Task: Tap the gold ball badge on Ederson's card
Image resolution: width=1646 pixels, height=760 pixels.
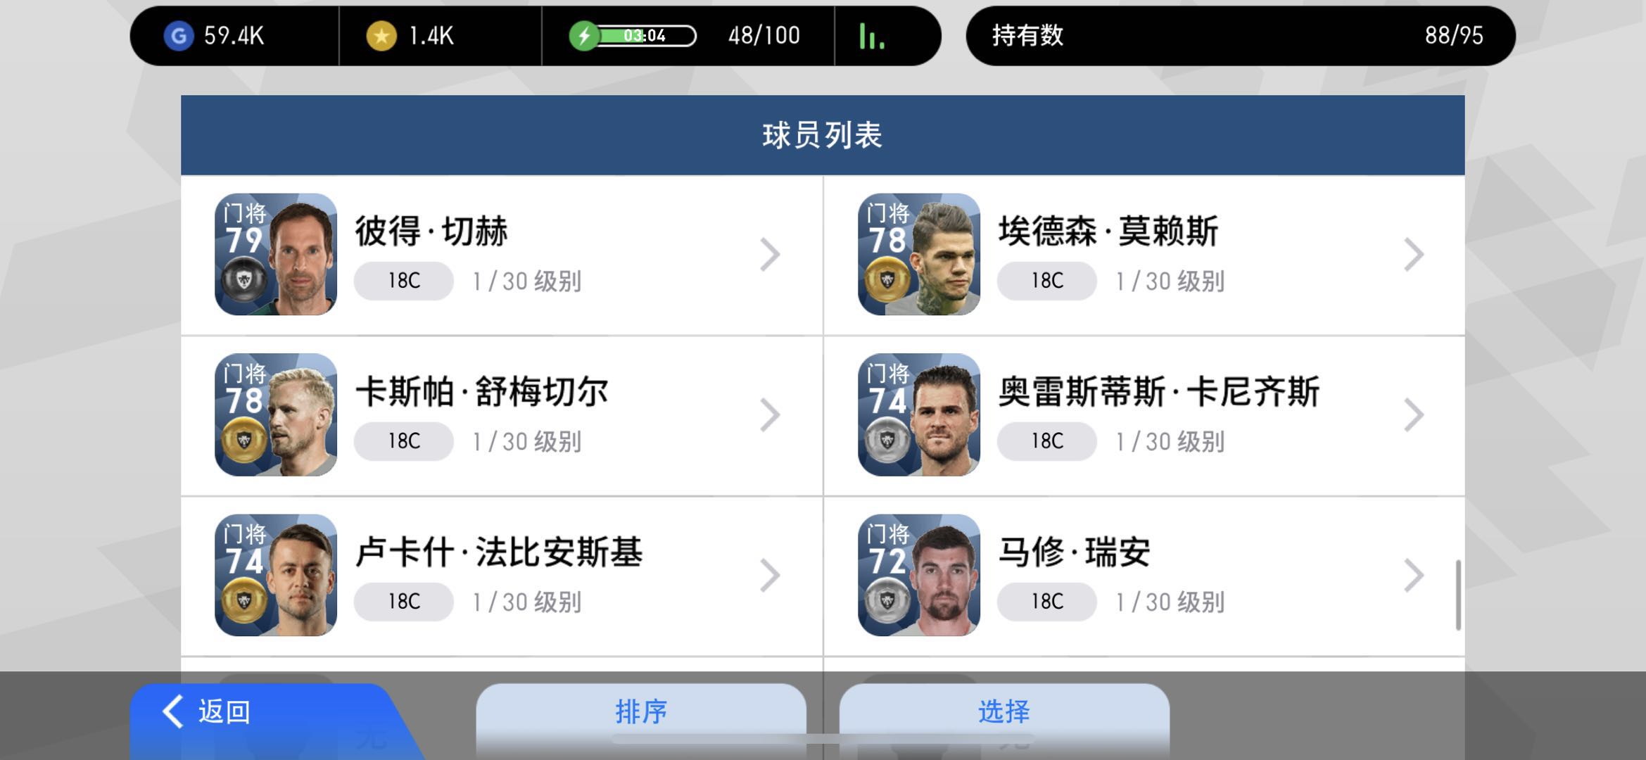Action: point(887,281)
